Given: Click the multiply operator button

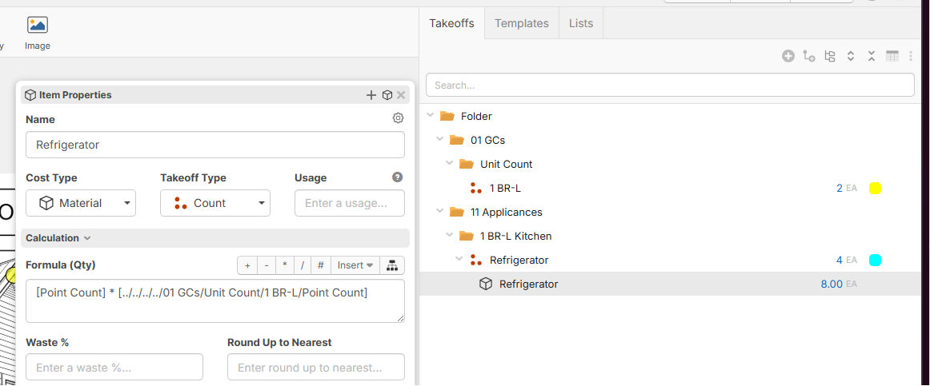Looking at the screenshot, I should [x=285, y=265].
